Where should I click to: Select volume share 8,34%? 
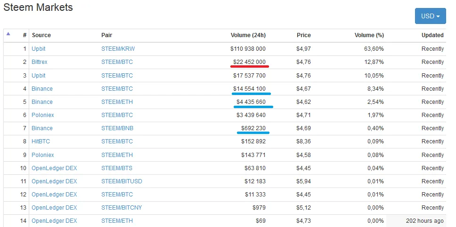click(375, 88)
